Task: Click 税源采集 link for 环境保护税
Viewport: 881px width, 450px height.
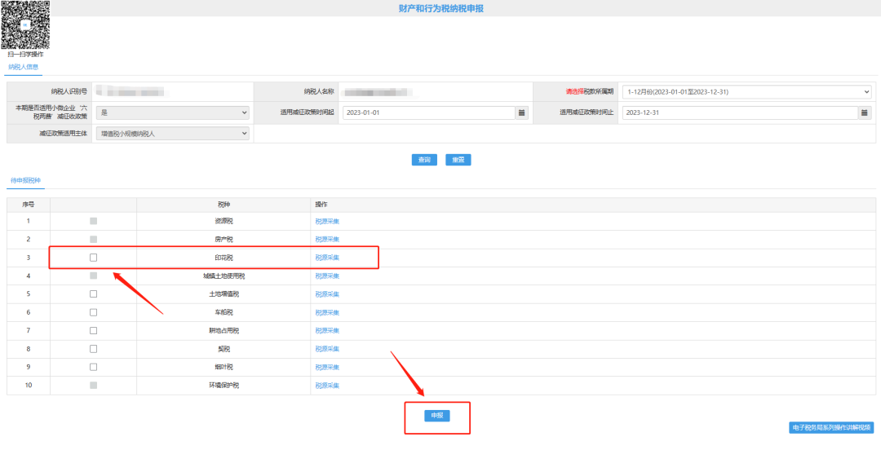Action: [x=327, y=386]
